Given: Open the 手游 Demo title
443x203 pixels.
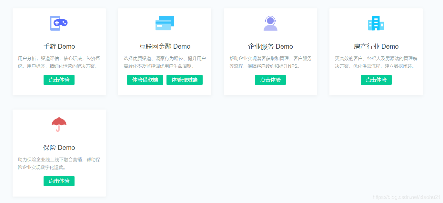Looking at the screenshot, I should pos(59,46).
